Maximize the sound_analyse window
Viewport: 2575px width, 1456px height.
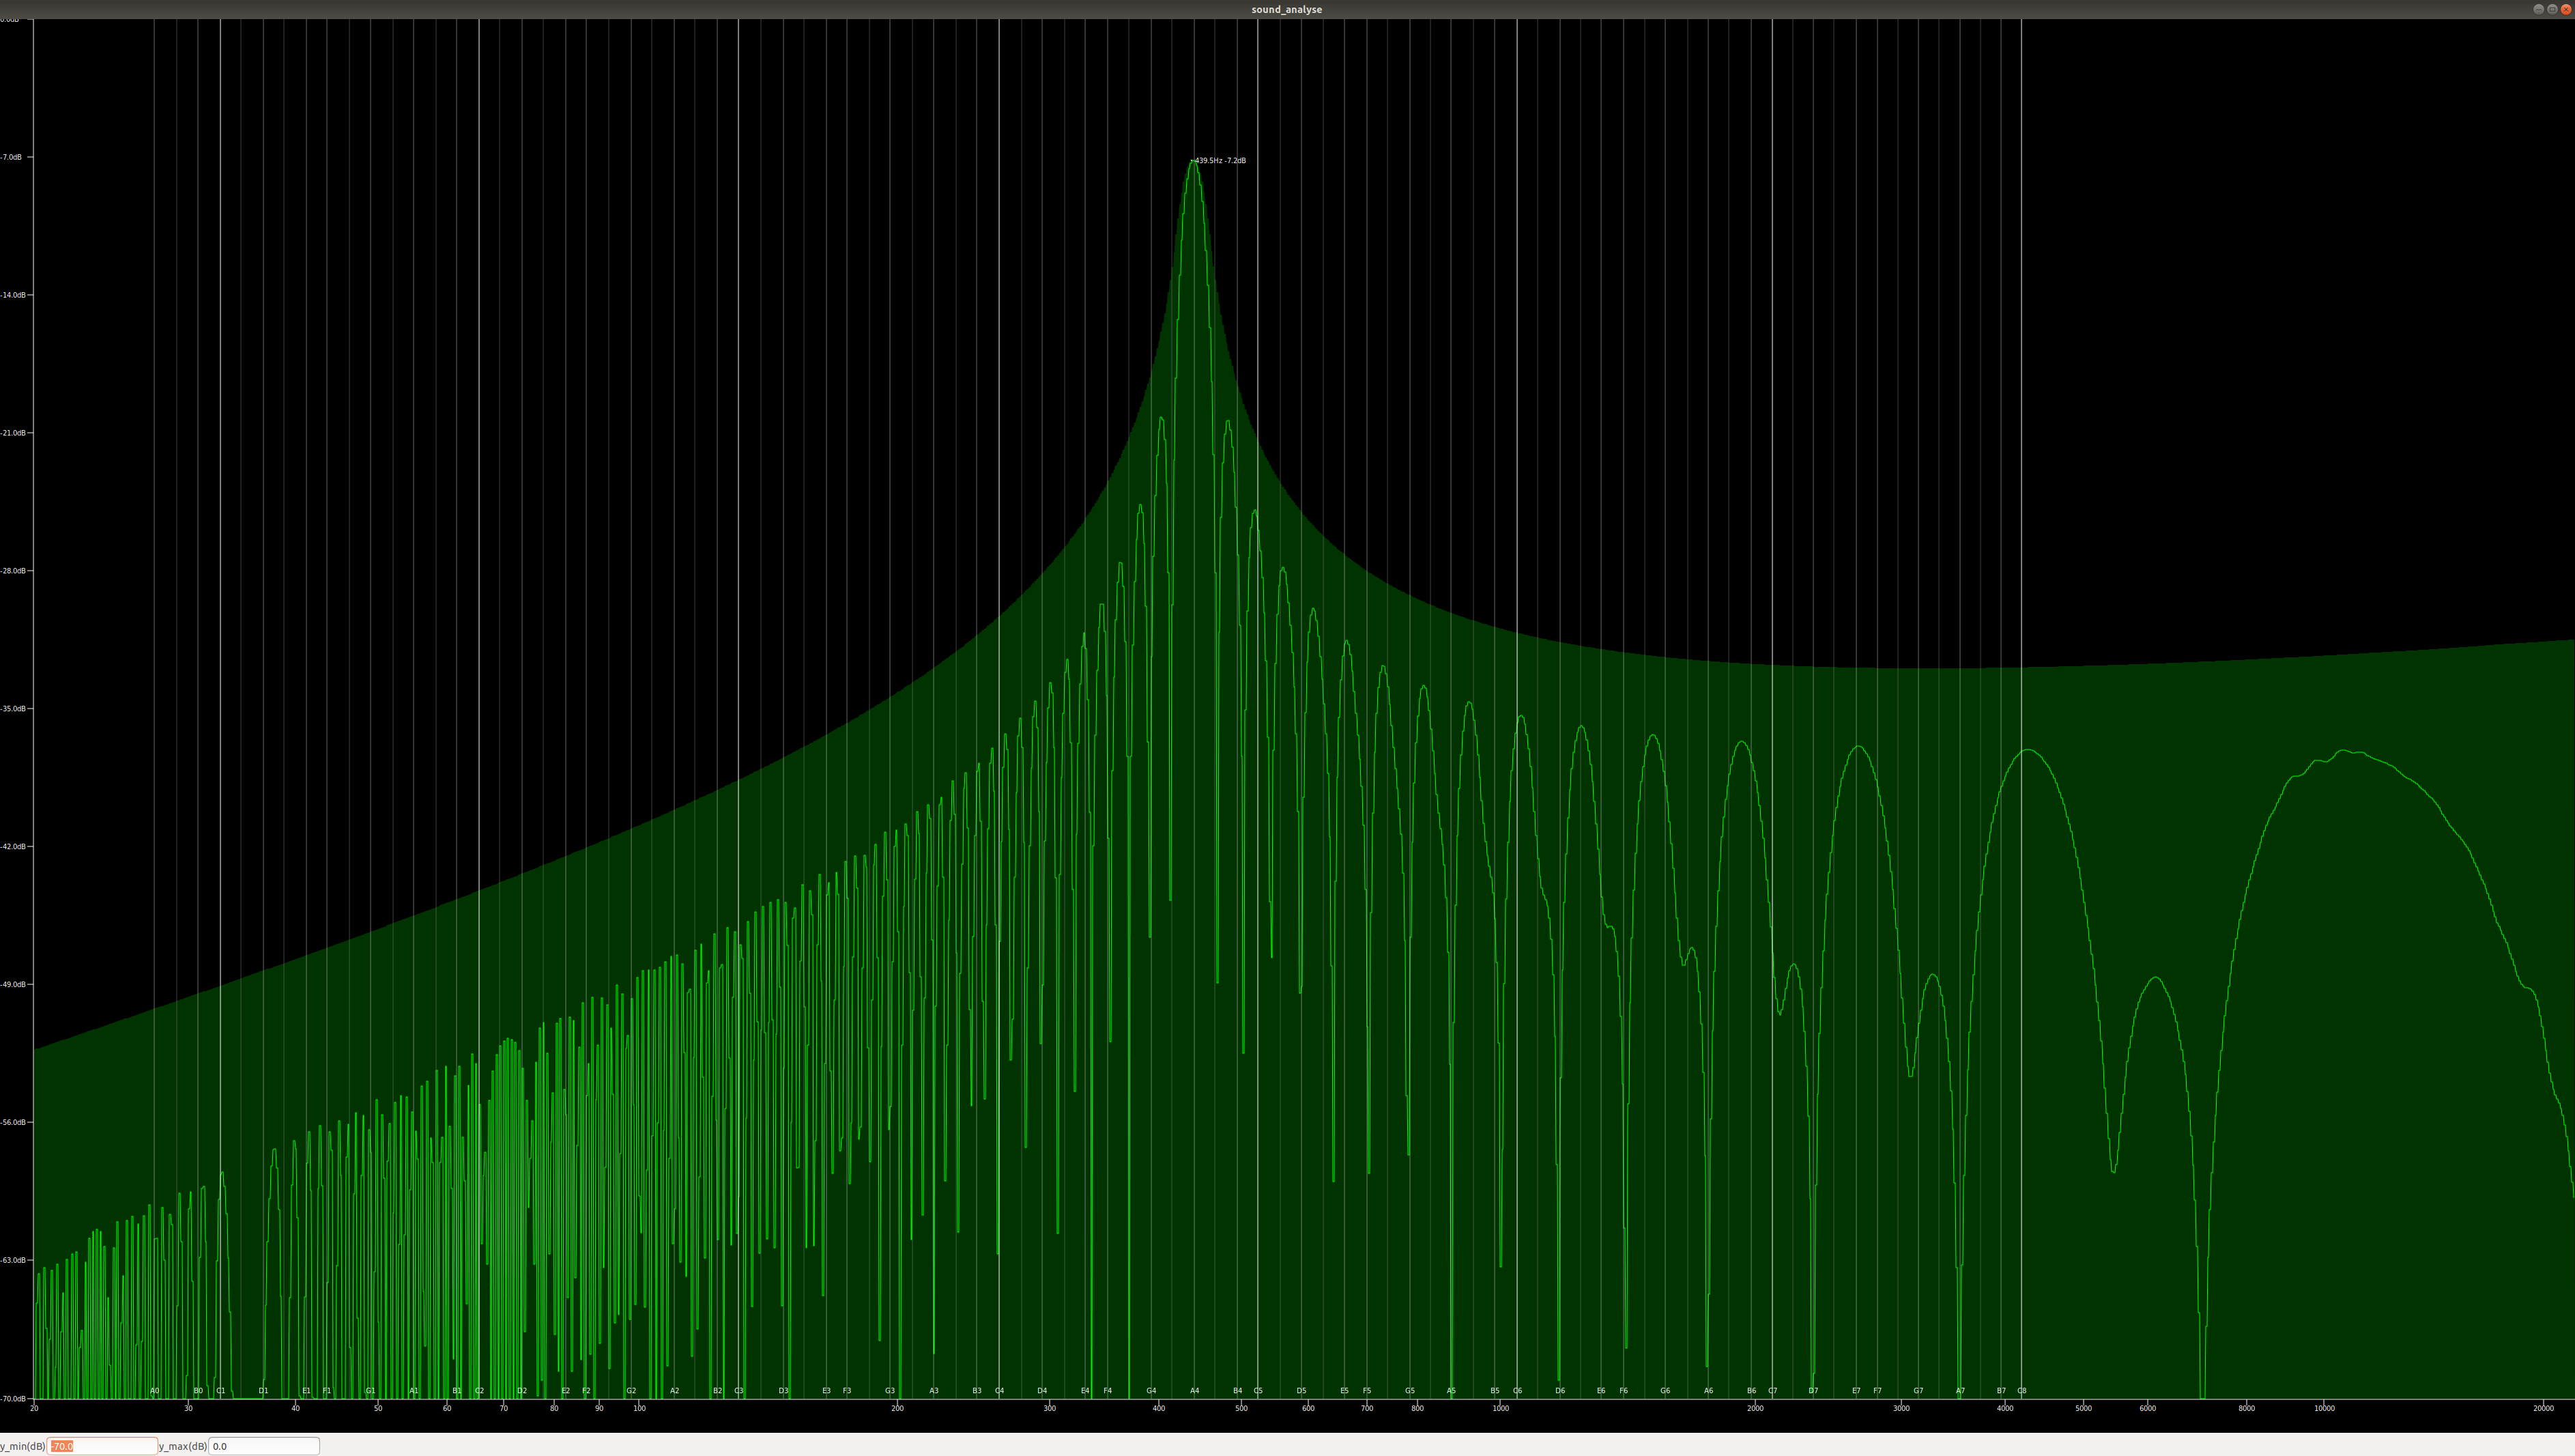click(2552, 9)
